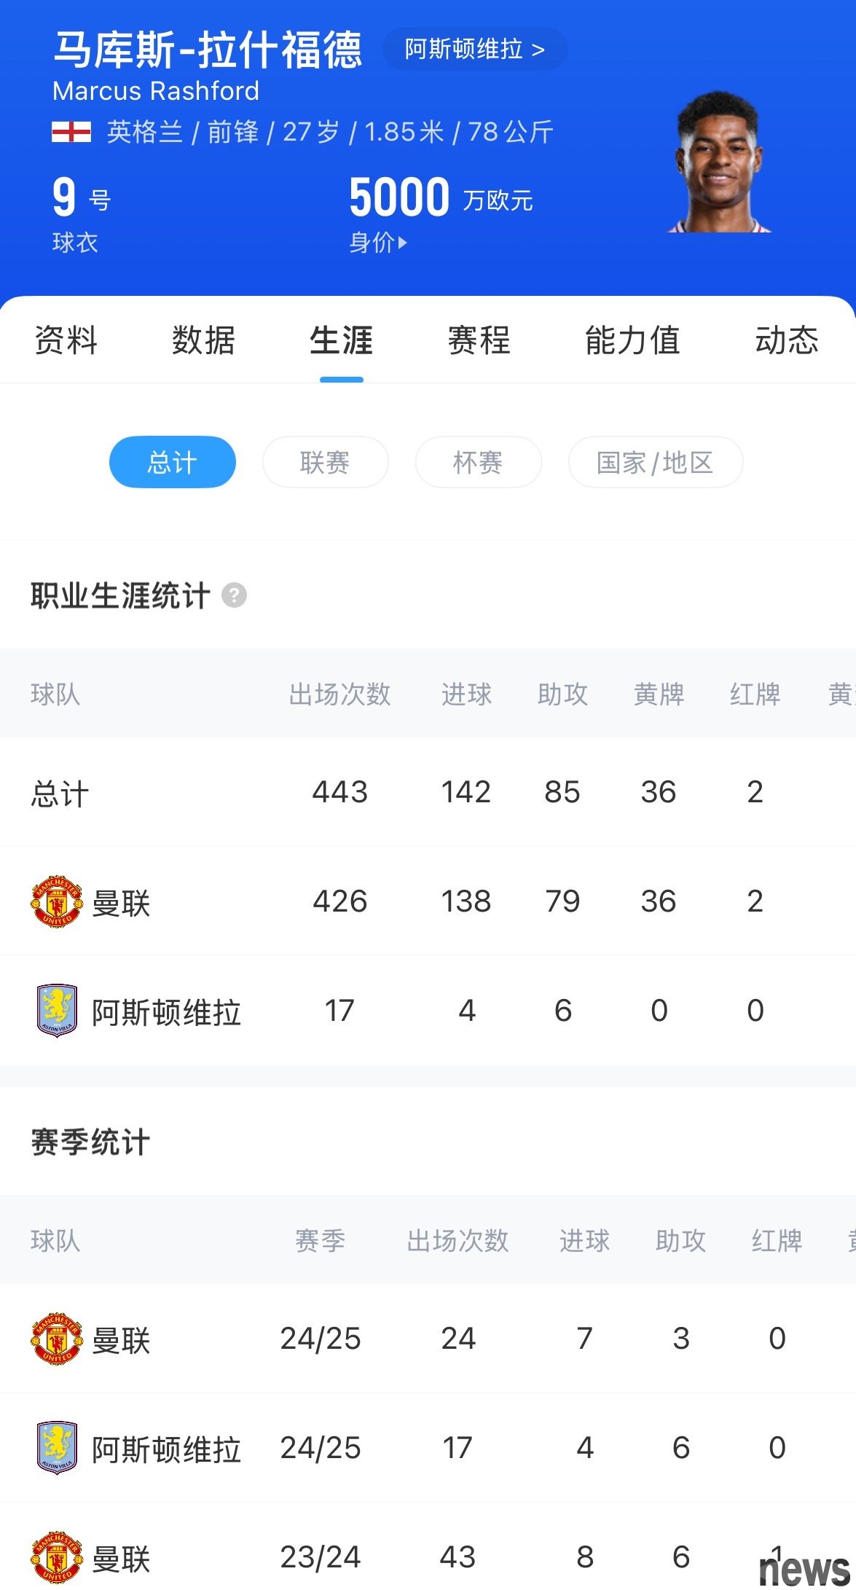Tap Manchester United crest for 24/25 season
This screenshot has height=1590, width=856.
[57, 1339]
